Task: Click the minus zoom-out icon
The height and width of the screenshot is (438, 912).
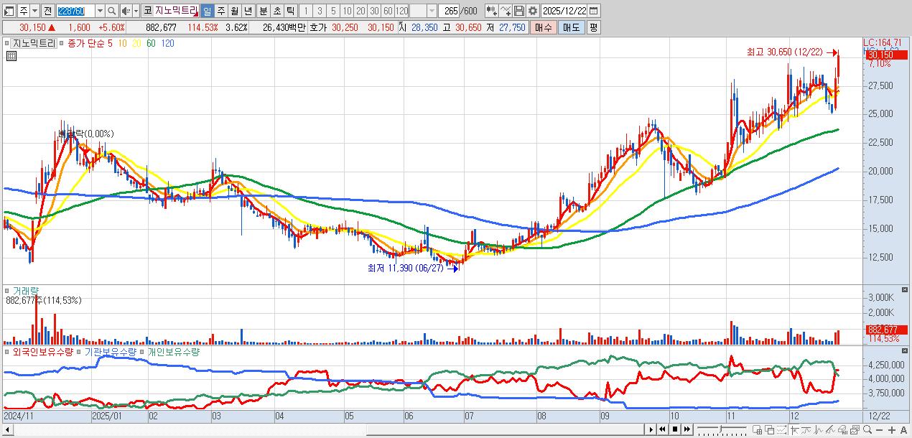Action: pos(879,429)
